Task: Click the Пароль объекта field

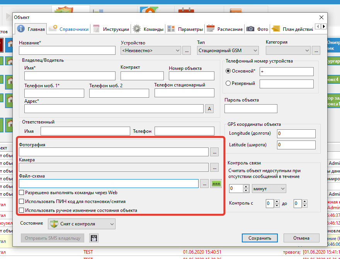Action: pyautogui.click(x=251, y=109)
